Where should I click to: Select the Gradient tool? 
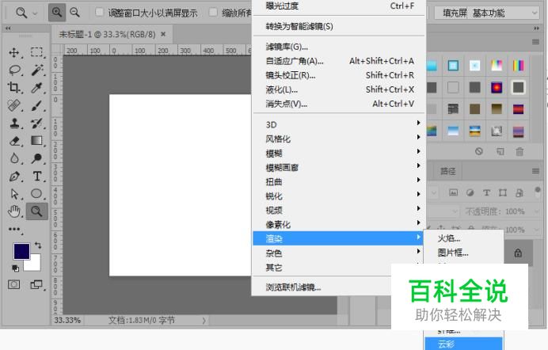[36, 140]
